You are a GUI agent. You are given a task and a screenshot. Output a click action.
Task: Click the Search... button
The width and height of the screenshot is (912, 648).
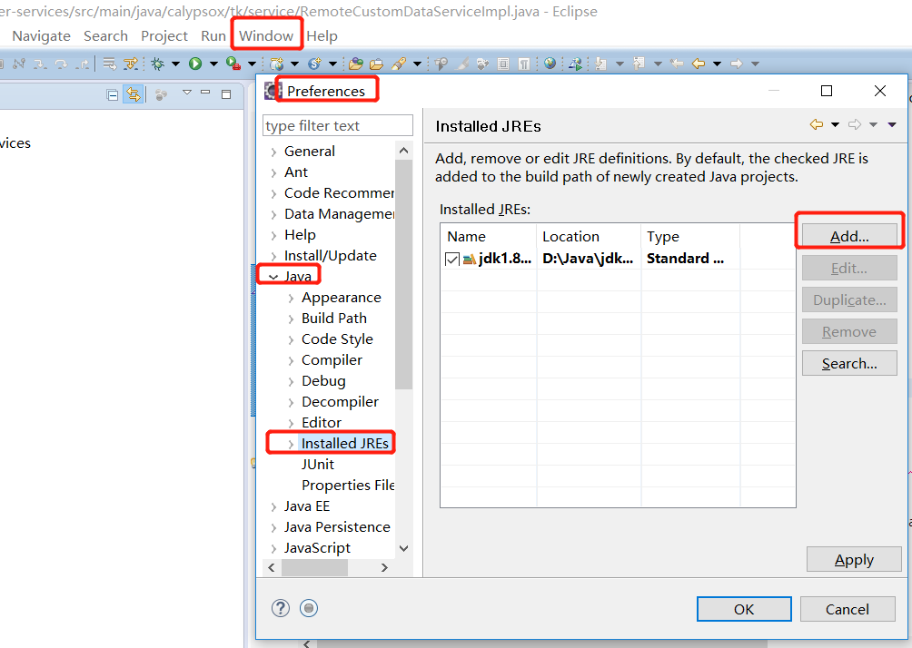point(849,363)
